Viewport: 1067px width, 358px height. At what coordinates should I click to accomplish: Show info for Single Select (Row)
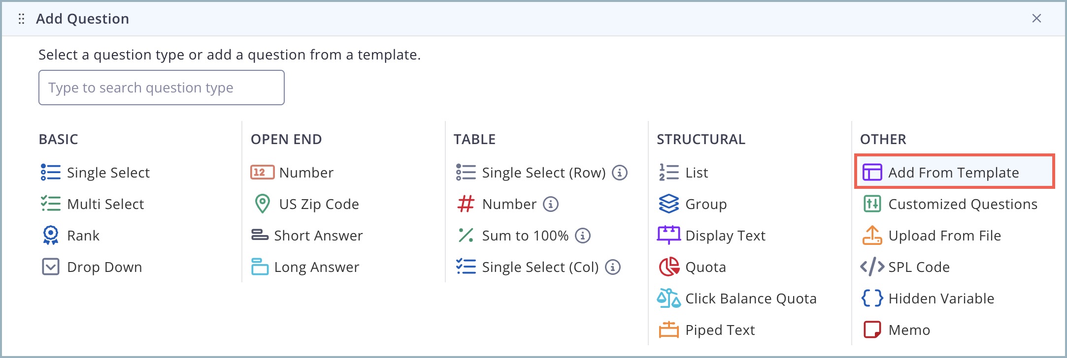(x=620, y=173)
